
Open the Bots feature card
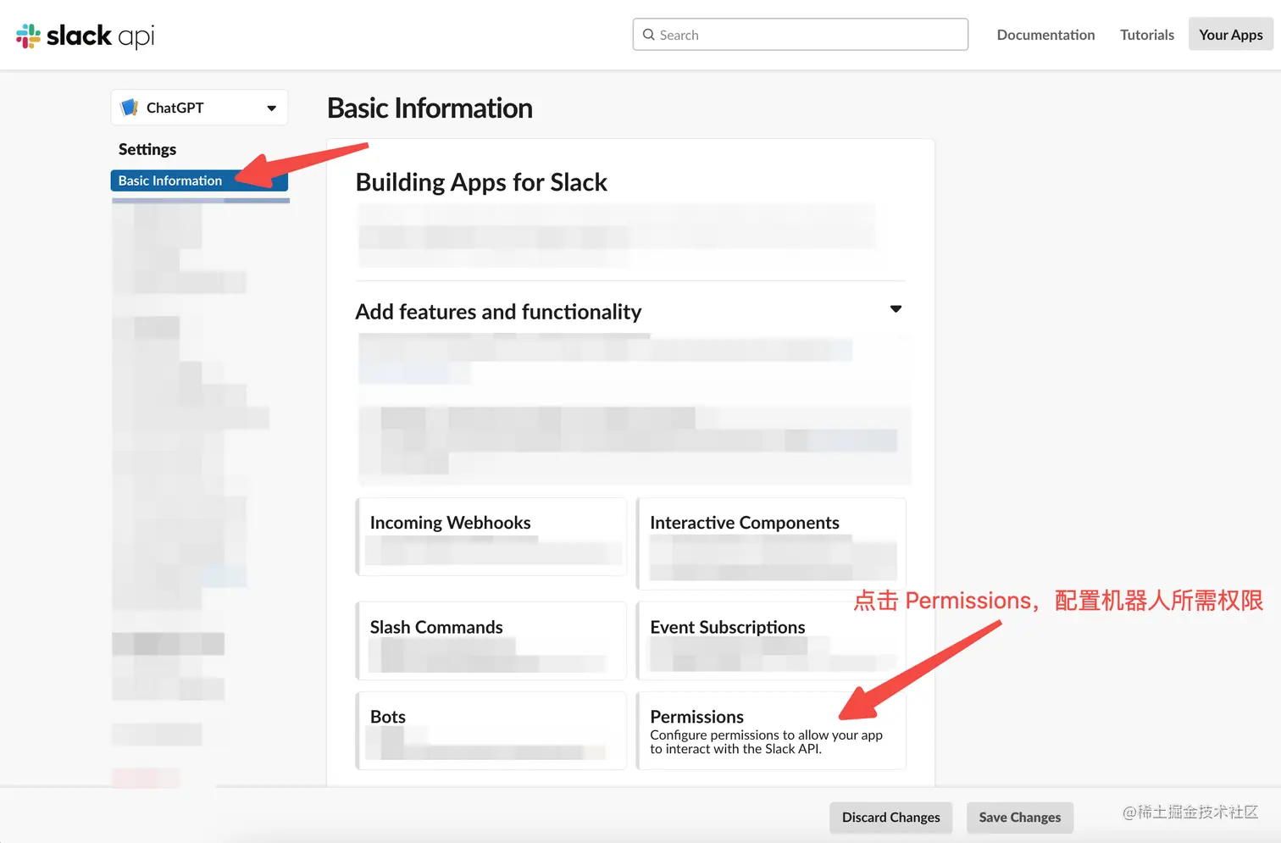coord(491,730)
